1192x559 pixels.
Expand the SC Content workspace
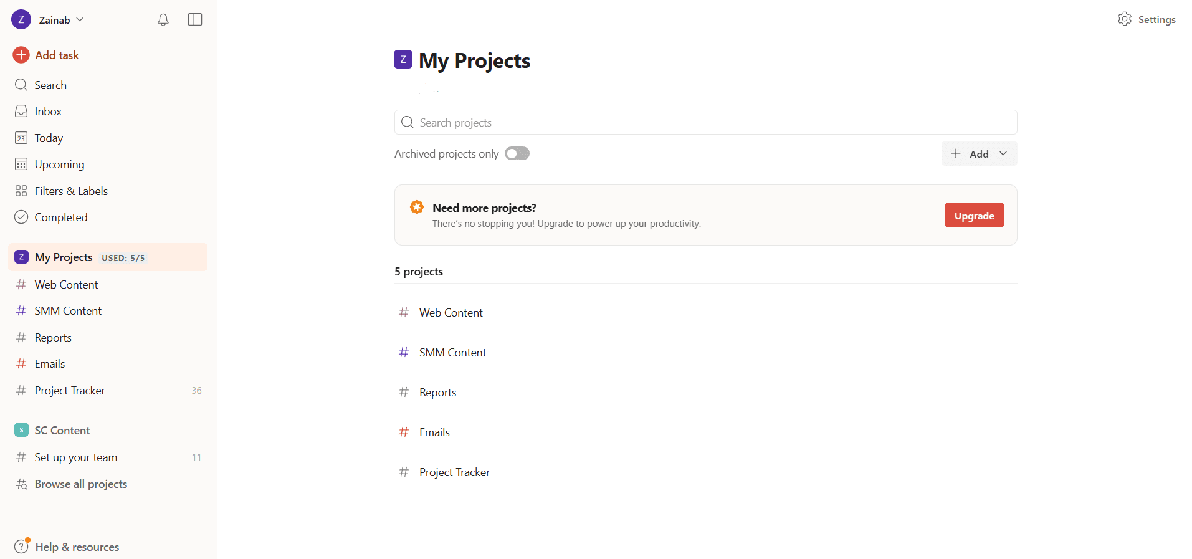[x=63, y=430]
